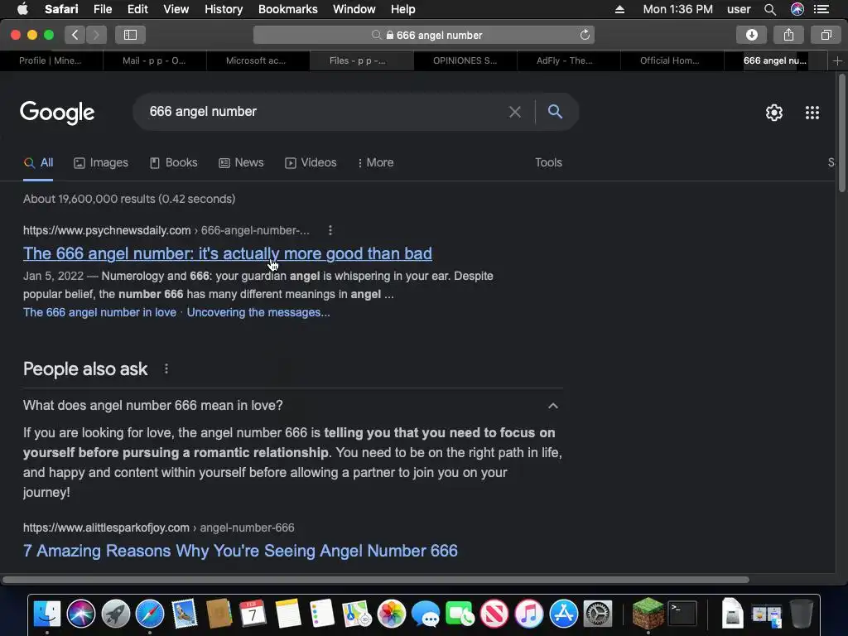
Task: Click the user account name in menu bar
Action: pyautogui.click(x=738, y=9)
